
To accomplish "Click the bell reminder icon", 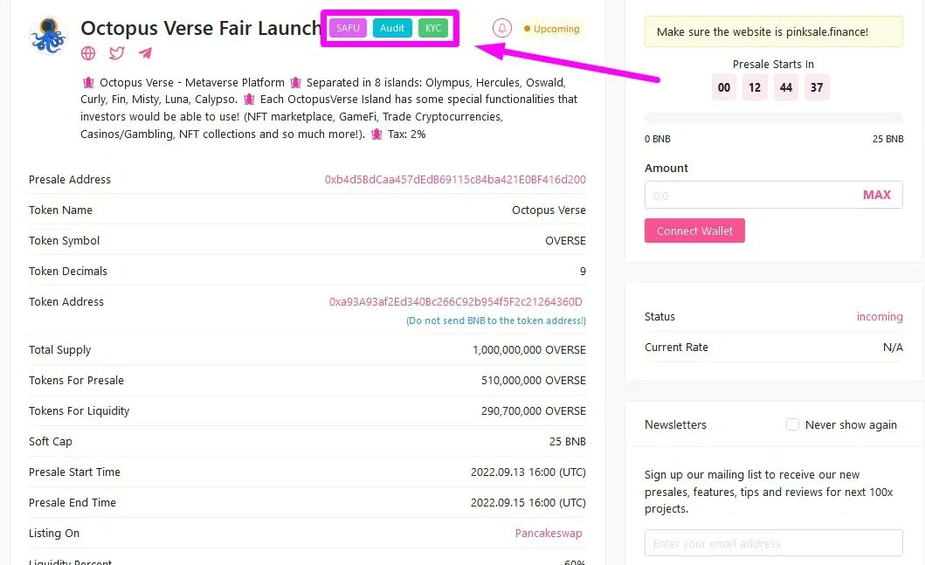I will (502, 28).
